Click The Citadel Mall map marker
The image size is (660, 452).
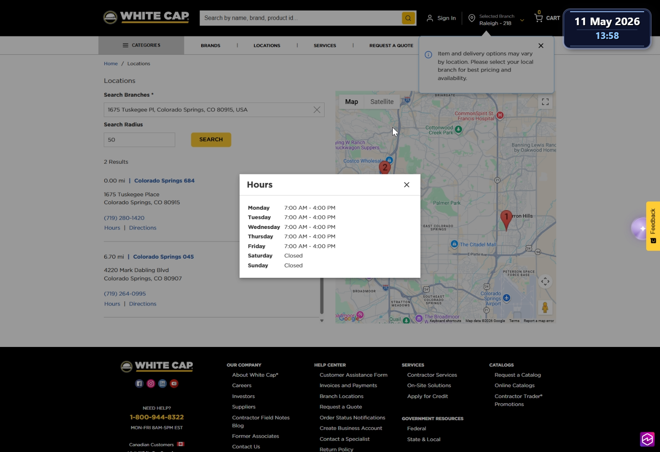coord(454,244)
